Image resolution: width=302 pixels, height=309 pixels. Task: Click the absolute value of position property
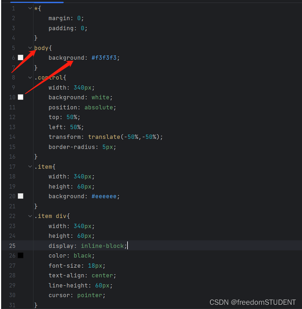(99, 107)
